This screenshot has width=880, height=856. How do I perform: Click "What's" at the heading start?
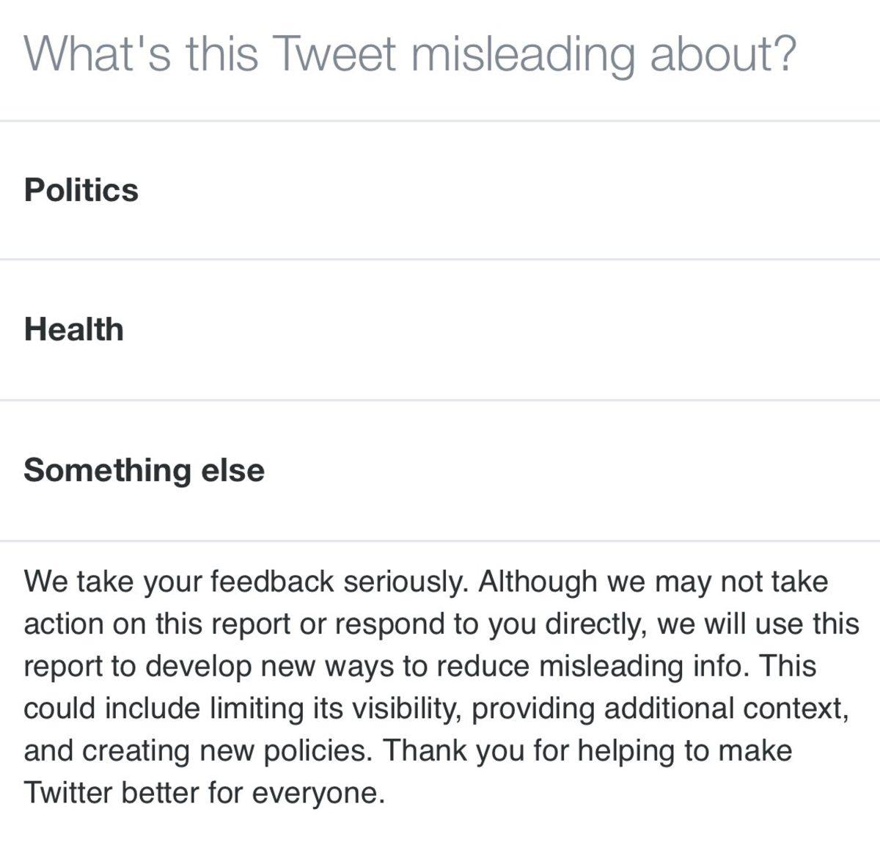click(98, 54)
